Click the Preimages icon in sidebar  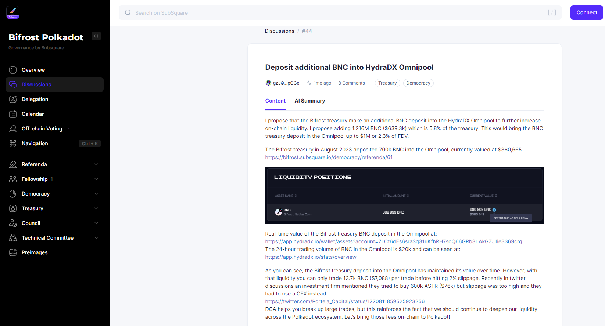[13, 252]
